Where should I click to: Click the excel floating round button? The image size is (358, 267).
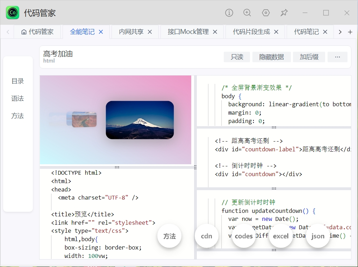281,236
